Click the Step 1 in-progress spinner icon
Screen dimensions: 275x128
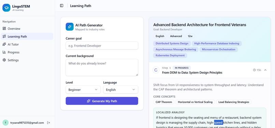point(156,70)
